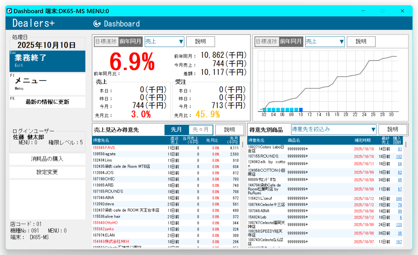418x255 pixels.
Task: Open the F1 メニュー menu item
Action: [x=47, y=84]
